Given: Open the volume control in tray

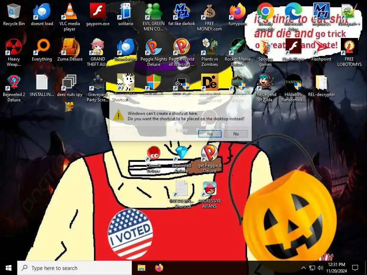Looking at the screenshot, I should [x=320, y=268].
